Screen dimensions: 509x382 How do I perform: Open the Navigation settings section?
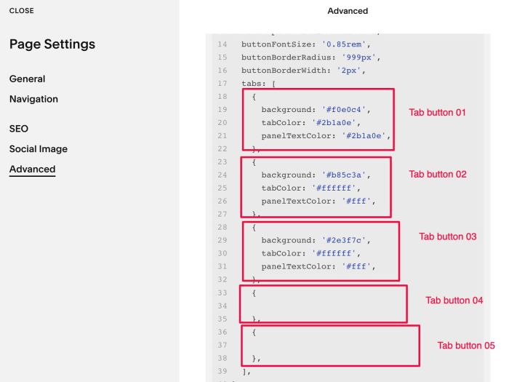pos(33,99)
